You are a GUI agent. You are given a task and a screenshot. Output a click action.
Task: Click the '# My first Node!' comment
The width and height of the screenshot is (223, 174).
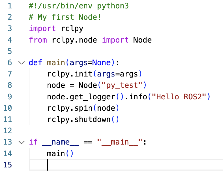65,17
